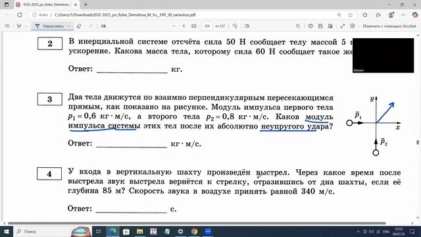
Task: Click the vertical scrollbar thumb
Action: (418, 142)
